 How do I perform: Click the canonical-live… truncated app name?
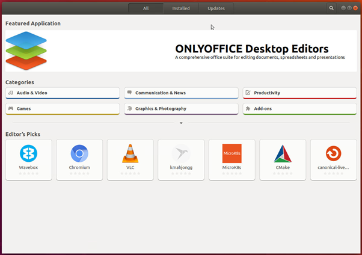pos(333,167)
